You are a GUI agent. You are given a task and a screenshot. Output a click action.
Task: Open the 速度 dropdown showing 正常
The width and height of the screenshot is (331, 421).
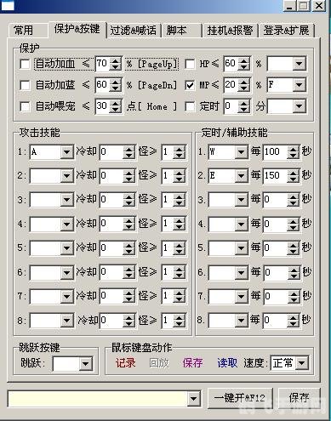coord(302,363)
